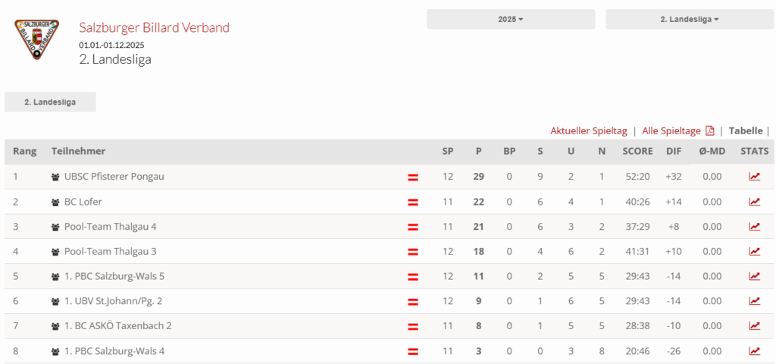Open stats chart icon for BC Lofer
Image resolution: width=776 pixels, height=364 pixels.
pyautogui.click(x=754, y=202)
